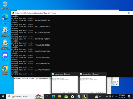Open the volume speaker tray icon

point(116,96)
